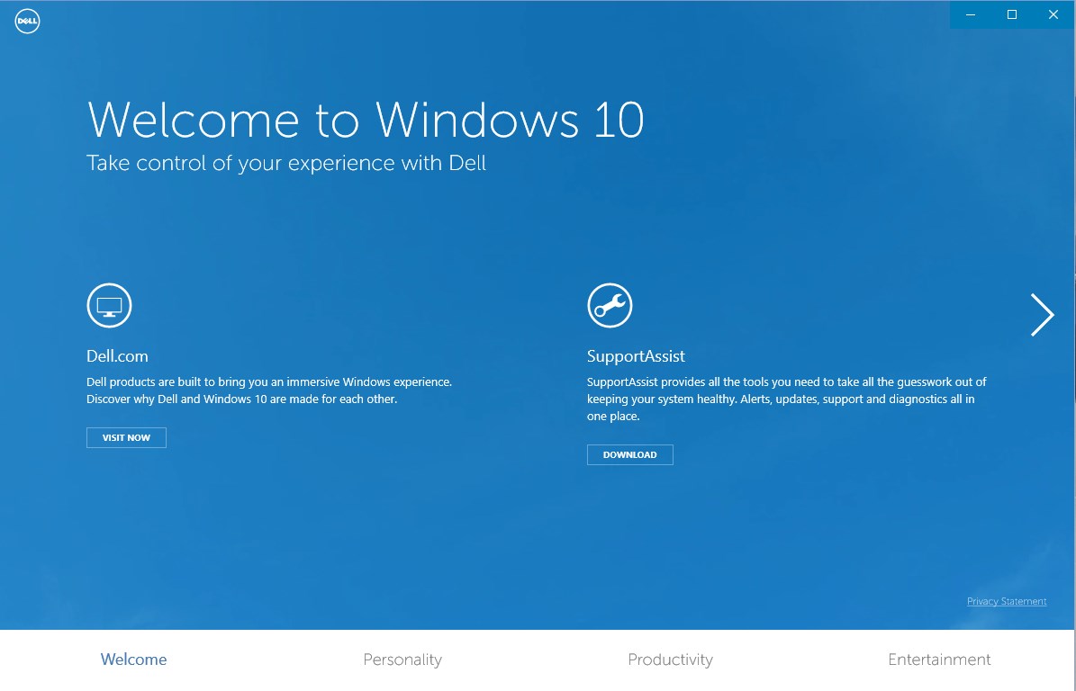Close the Dell welcome window

(x=1053, y=14)
